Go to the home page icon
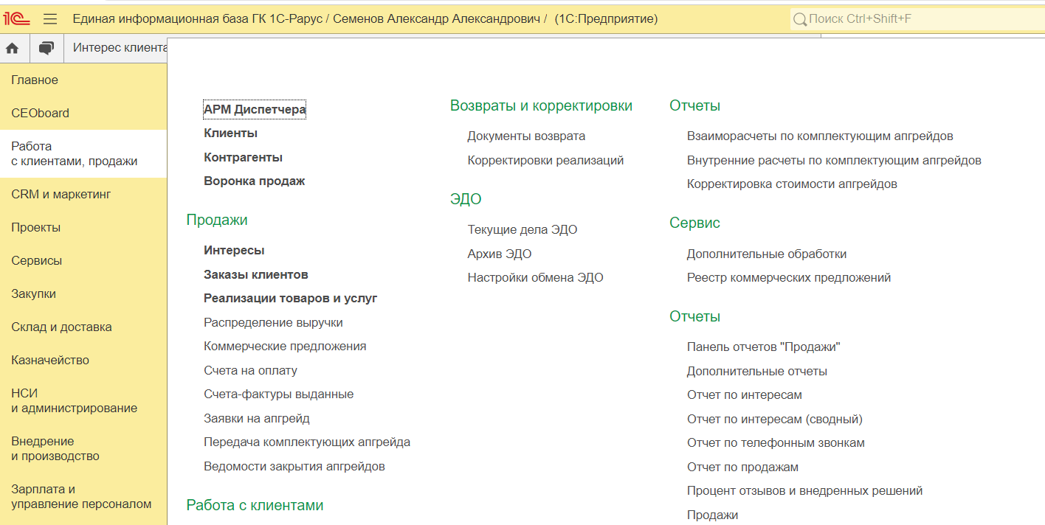 coord(12,48)
